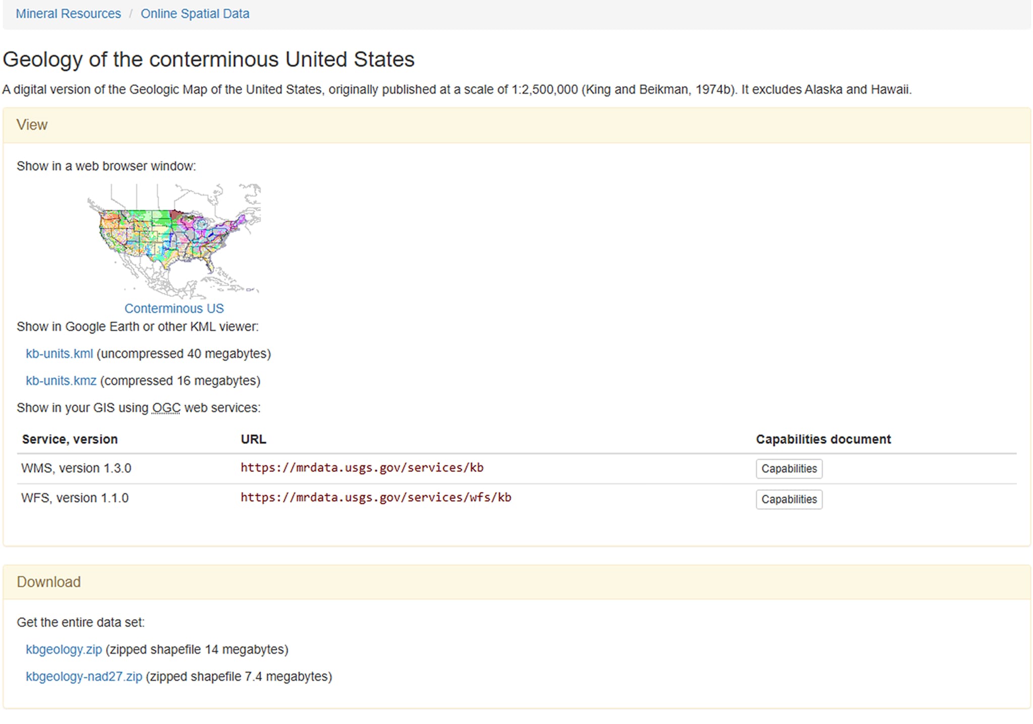
Task: Download kbgeology.zip shapefile
Action: 64,649
